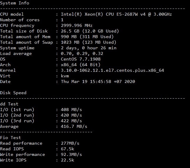Click the System Info heading
Screen dimensions: 190x168
point(14,3)
